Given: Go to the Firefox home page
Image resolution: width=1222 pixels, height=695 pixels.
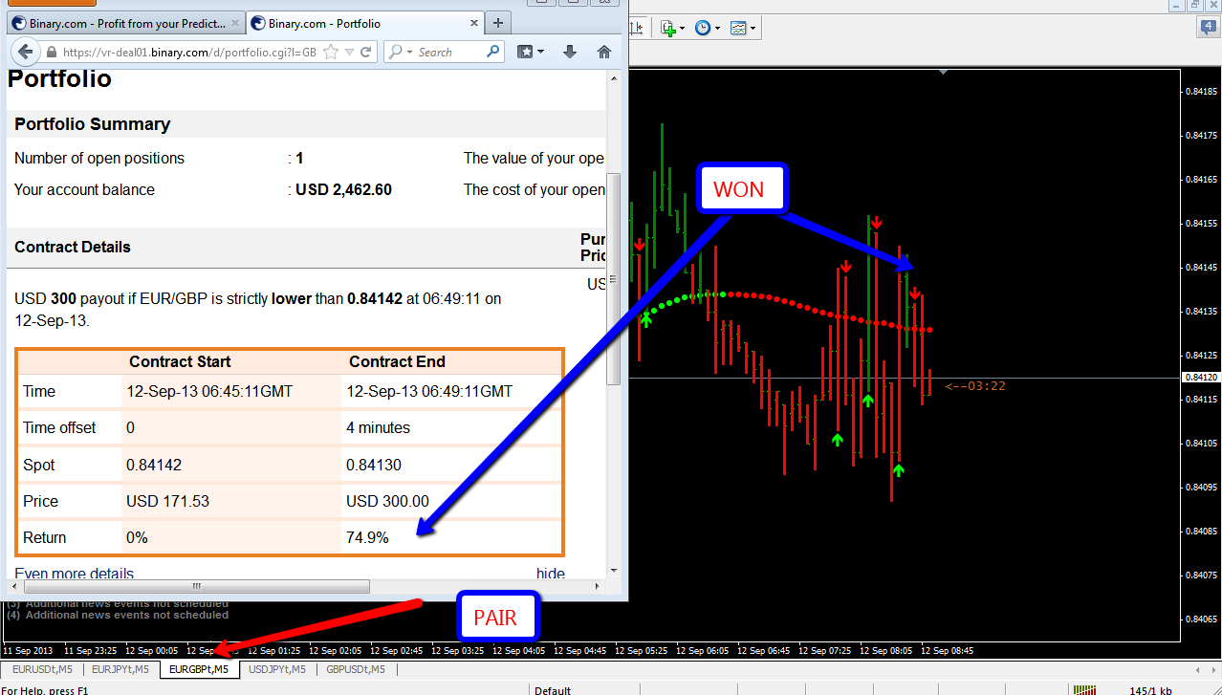Looking at the screenshot, I should point(603,52).
